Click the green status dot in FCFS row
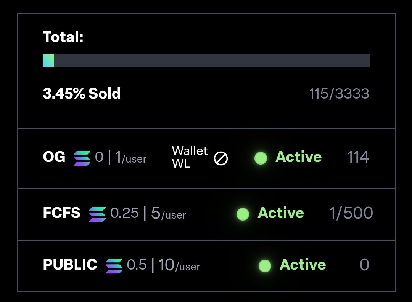The height and width of the screenshot is (302, 412). tap(243, 214)
